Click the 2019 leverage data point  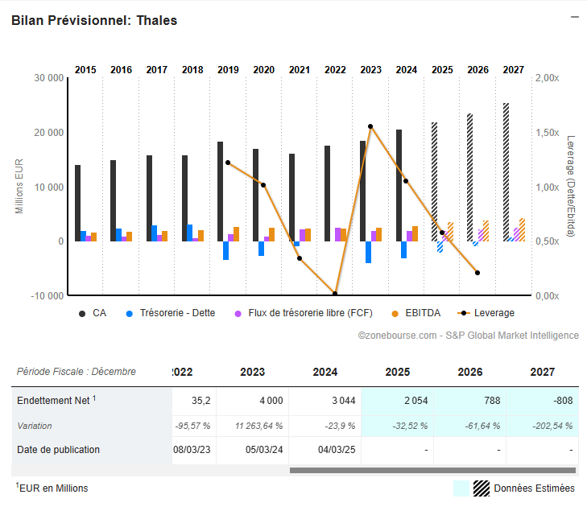(228, 163)
